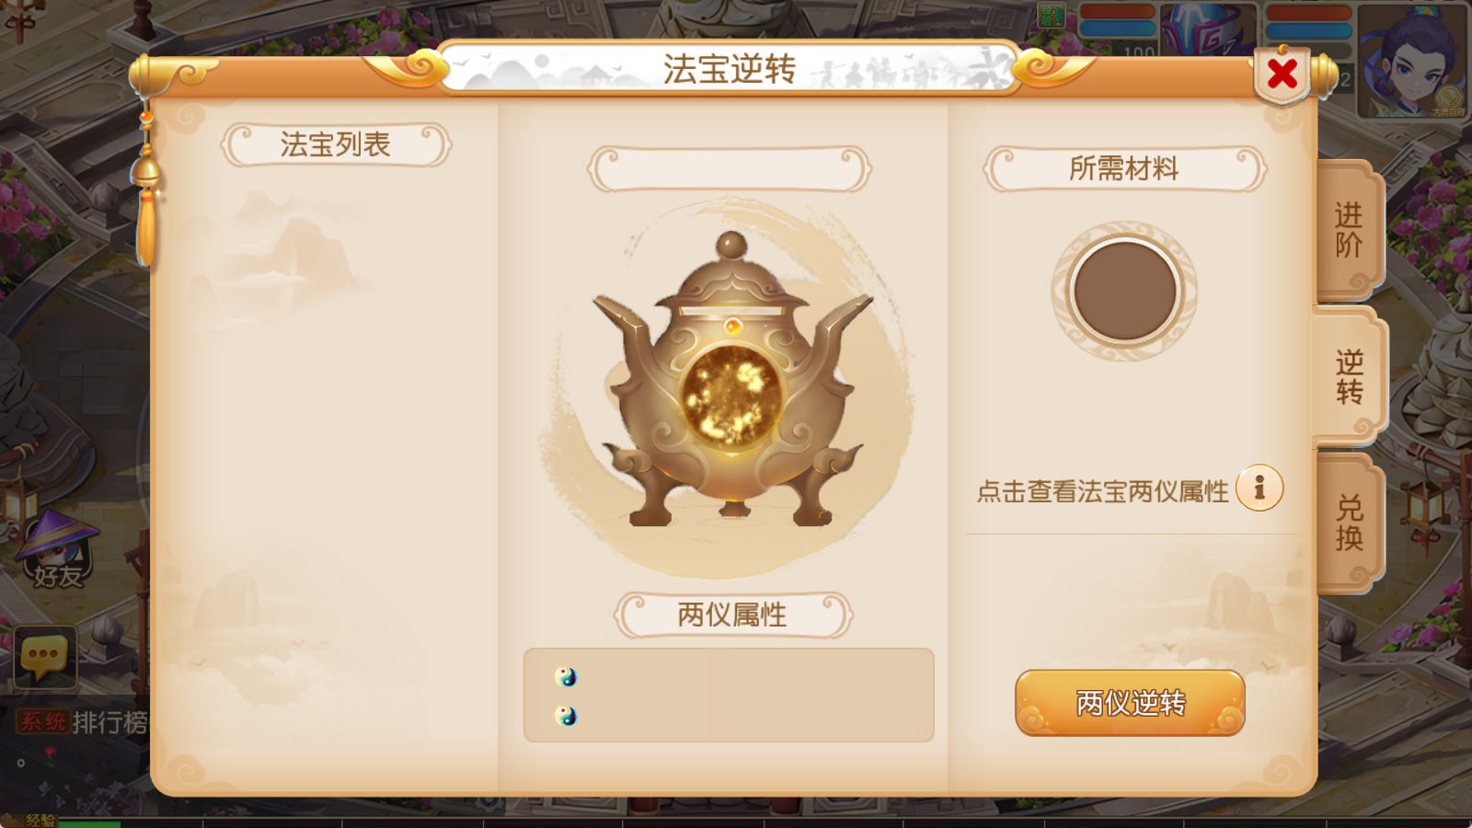The height and width of the screenshot is (828, 1472).
Task: Click the second yin-yang attribute icon
Action: pos(566,715)
